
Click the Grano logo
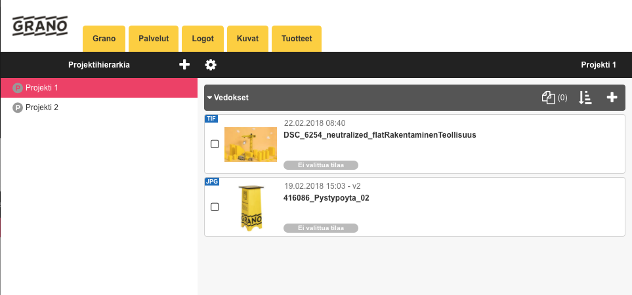tap(40, 26)
